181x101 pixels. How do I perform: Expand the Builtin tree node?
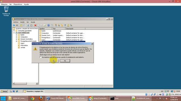16,35
